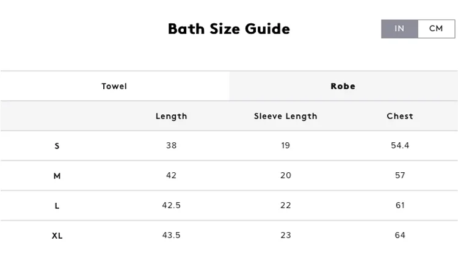This screenshot has width=458, height=262.
Task: Click the chest value 61
Action: 400,205
